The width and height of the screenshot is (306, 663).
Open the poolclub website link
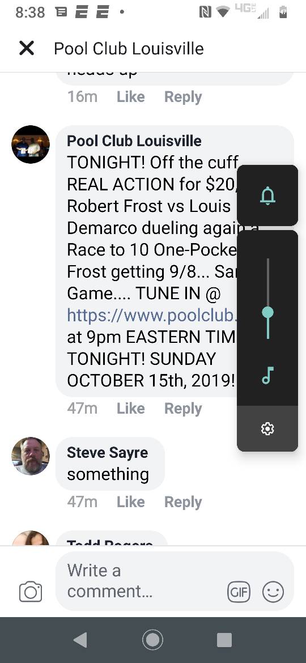(x=152, y=315)
